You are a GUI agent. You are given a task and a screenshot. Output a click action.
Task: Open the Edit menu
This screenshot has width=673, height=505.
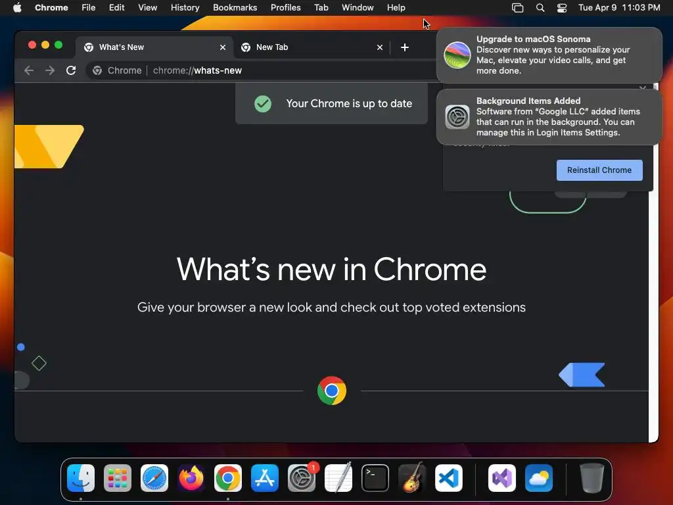[117, 8]
